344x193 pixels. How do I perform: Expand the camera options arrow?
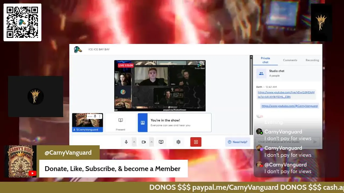pyautogui.click(x=152, y=142)
